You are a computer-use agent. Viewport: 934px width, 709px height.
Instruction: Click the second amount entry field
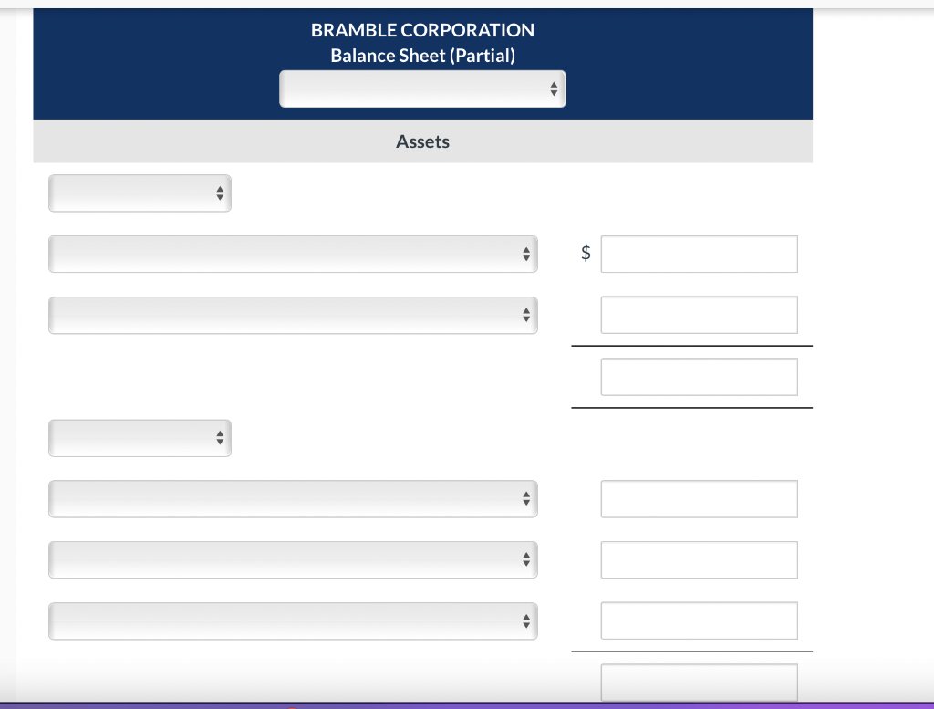point(699,314)
